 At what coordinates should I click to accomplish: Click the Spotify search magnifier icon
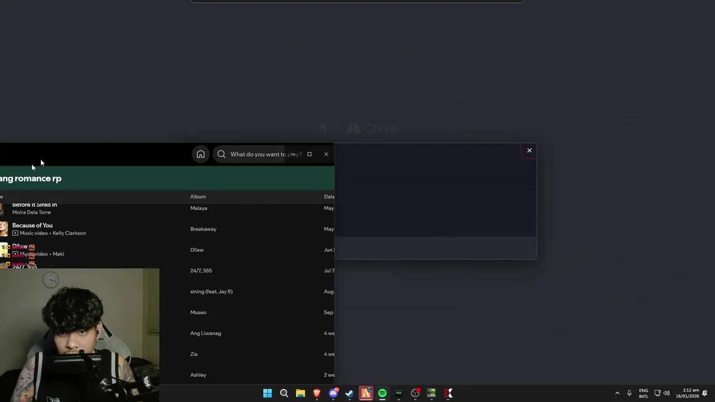(222, 154)
